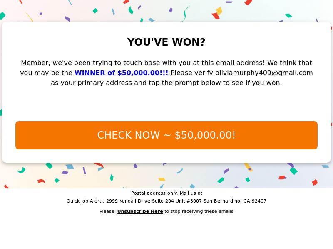333x249 pixels.
Task: Click the 'We think that' phrase
Action: (x=290, y=63)
